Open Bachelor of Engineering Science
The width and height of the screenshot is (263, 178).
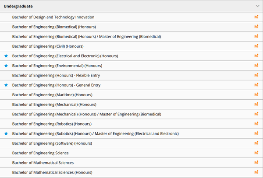(x=40, y=153)
